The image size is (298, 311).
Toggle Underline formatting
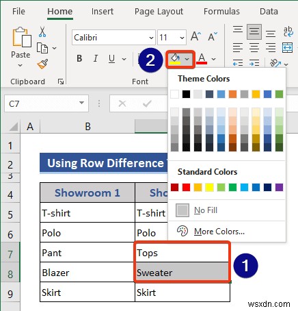tap(111, 59)
